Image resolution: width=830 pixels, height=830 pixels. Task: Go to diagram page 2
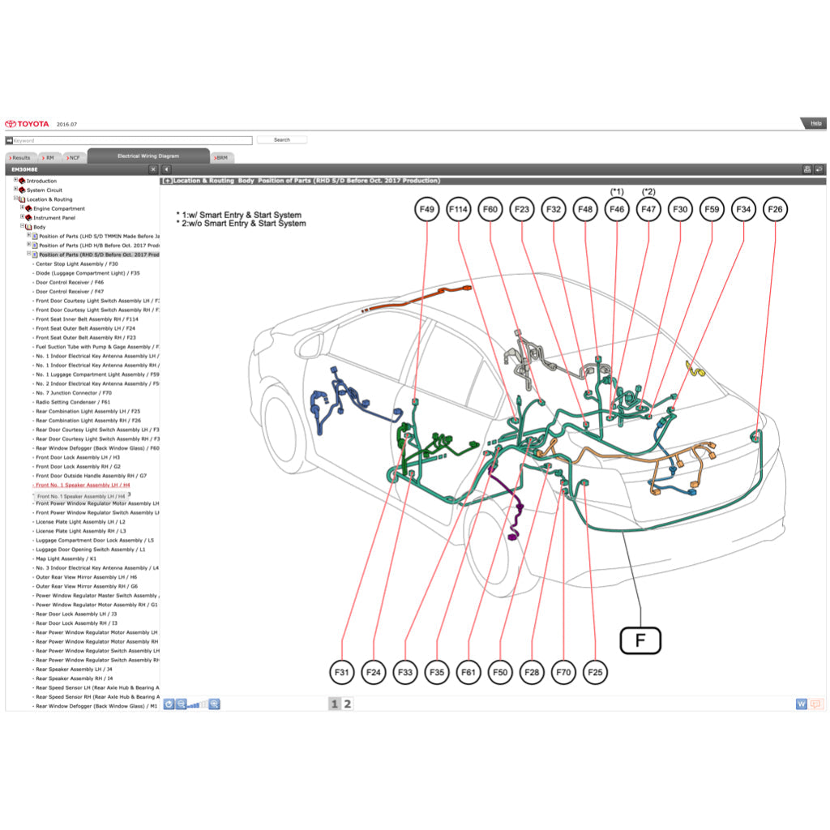coord(348,704)
